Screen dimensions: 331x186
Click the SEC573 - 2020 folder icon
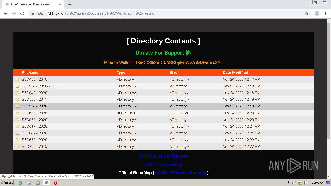(18, 113)
